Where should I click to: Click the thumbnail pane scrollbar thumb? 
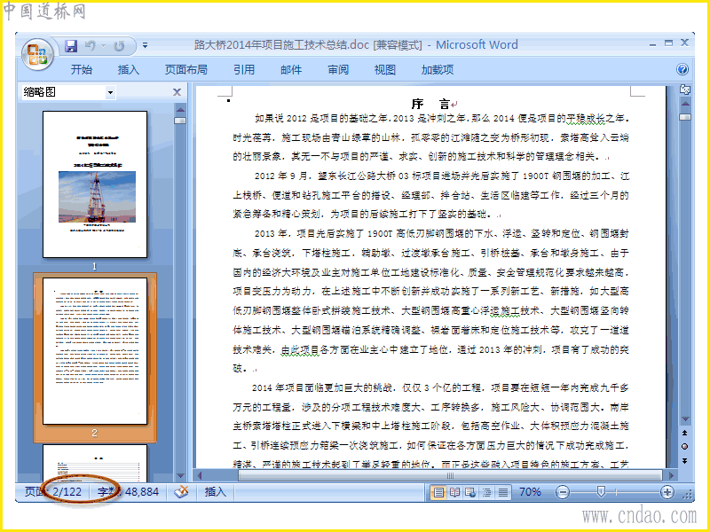click(x=180, y=121)
